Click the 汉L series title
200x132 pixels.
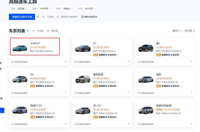tap(32, 74)
